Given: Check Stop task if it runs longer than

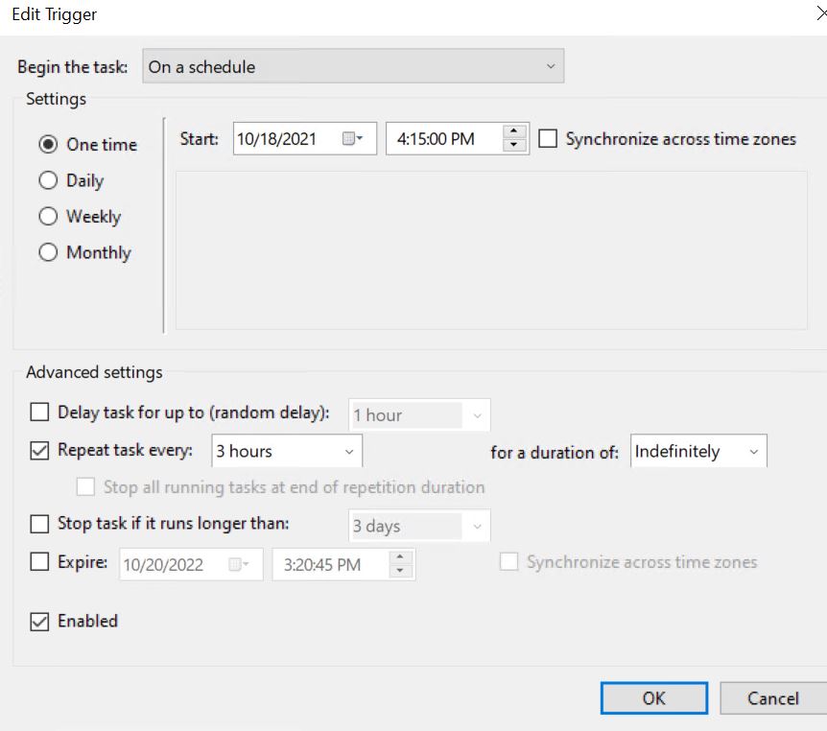Looking at the screenshot, I should (x=39, y=524).
